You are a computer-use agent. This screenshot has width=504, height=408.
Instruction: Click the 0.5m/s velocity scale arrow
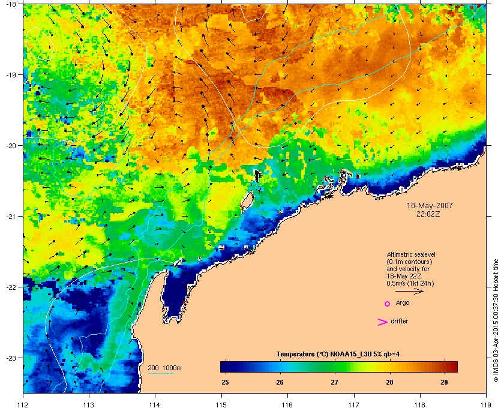[409, 292]
